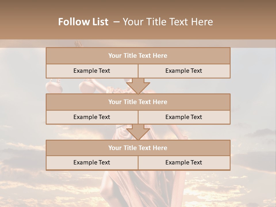Select 'Your Title Text Here' in the slide header

[x=168, y=22]
